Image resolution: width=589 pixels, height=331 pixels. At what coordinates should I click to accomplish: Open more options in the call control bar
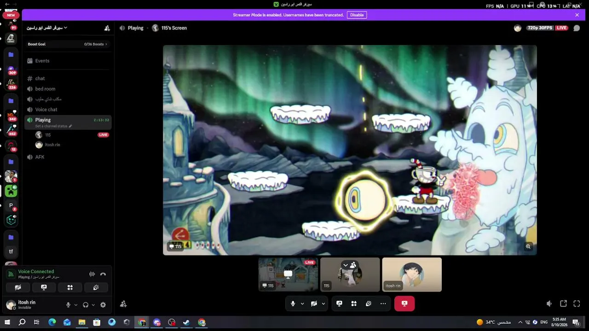(x=383, y=303)
